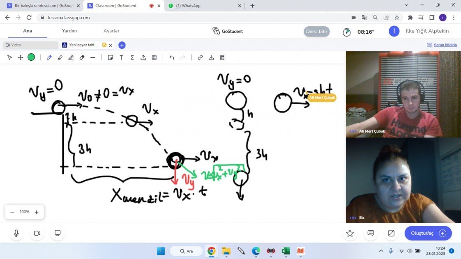Switch to the Video tab
This screenshot has width=461, height=259.
click(30, 45)
